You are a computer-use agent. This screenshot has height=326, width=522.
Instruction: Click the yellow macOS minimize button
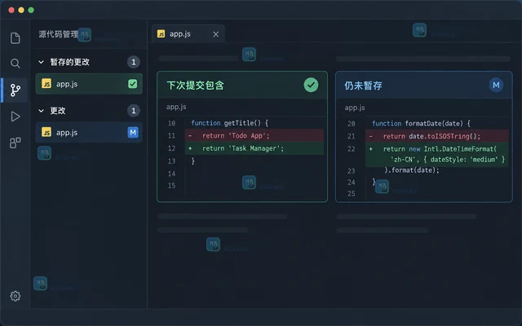[x=21, y=10]
